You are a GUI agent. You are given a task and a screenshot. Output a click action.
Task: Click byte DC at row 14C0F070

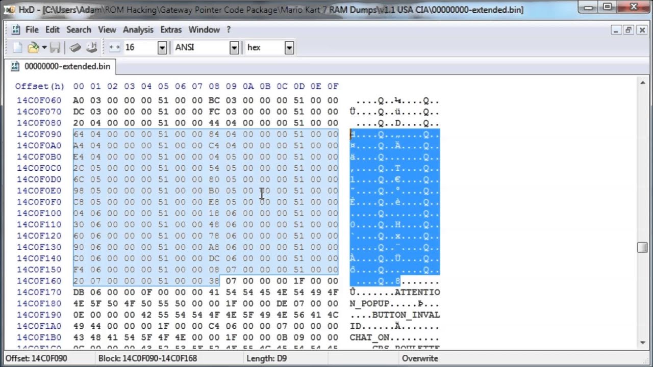[x=79, y=112]
